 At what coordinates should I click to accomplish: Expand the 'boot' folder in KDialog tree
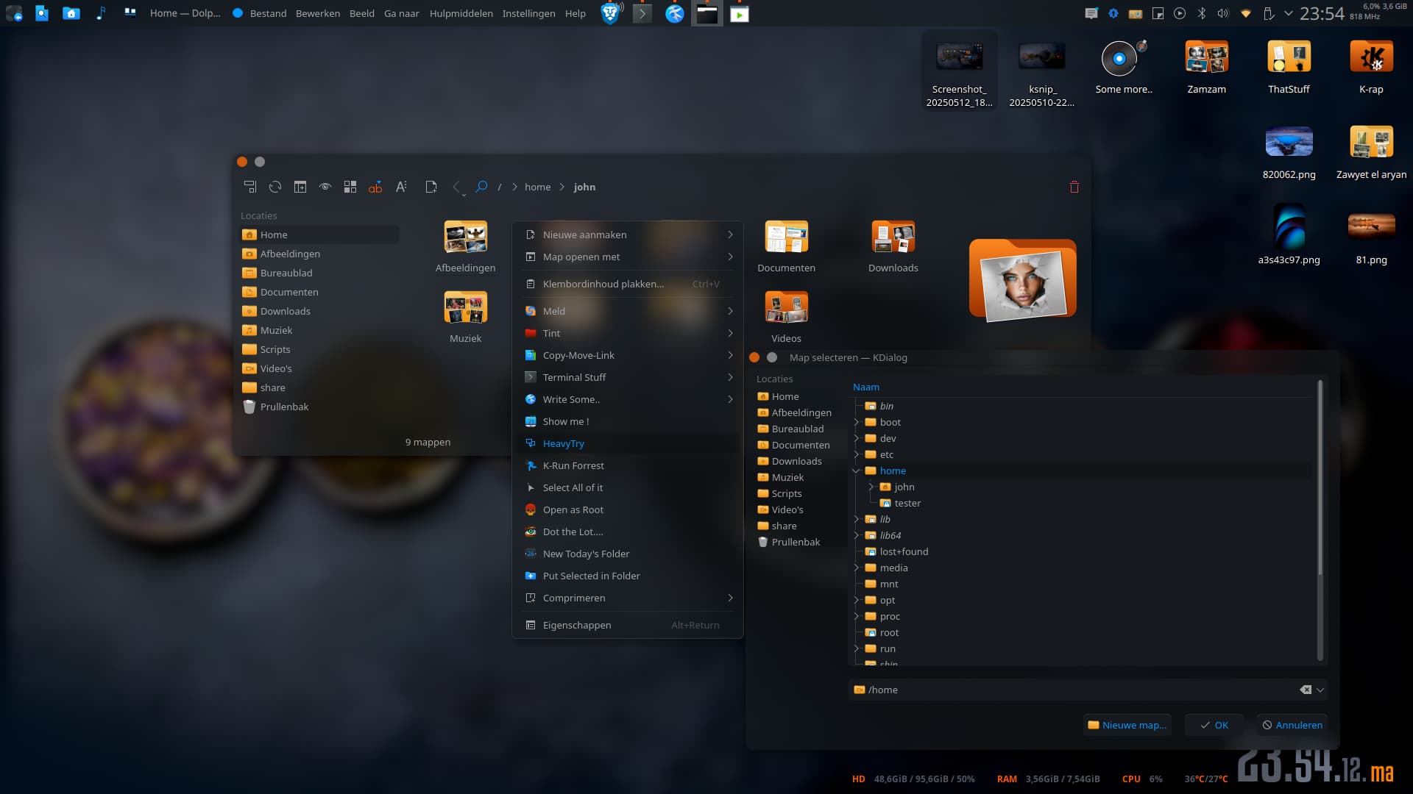pyautogui.click(x=856, y=422)
